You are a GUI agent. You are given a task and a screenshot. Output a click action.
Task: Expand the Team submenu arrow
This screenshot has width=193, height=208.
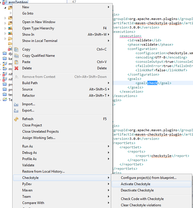[109, 197]
